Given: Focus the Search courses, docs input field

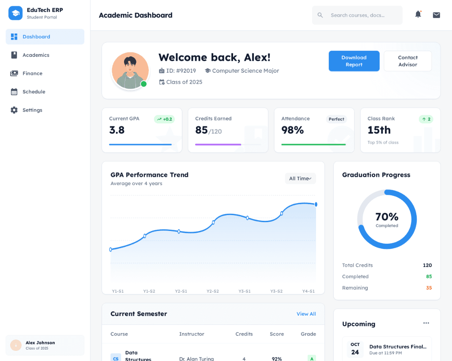Looking at the screenshot, I should point(364,15).
